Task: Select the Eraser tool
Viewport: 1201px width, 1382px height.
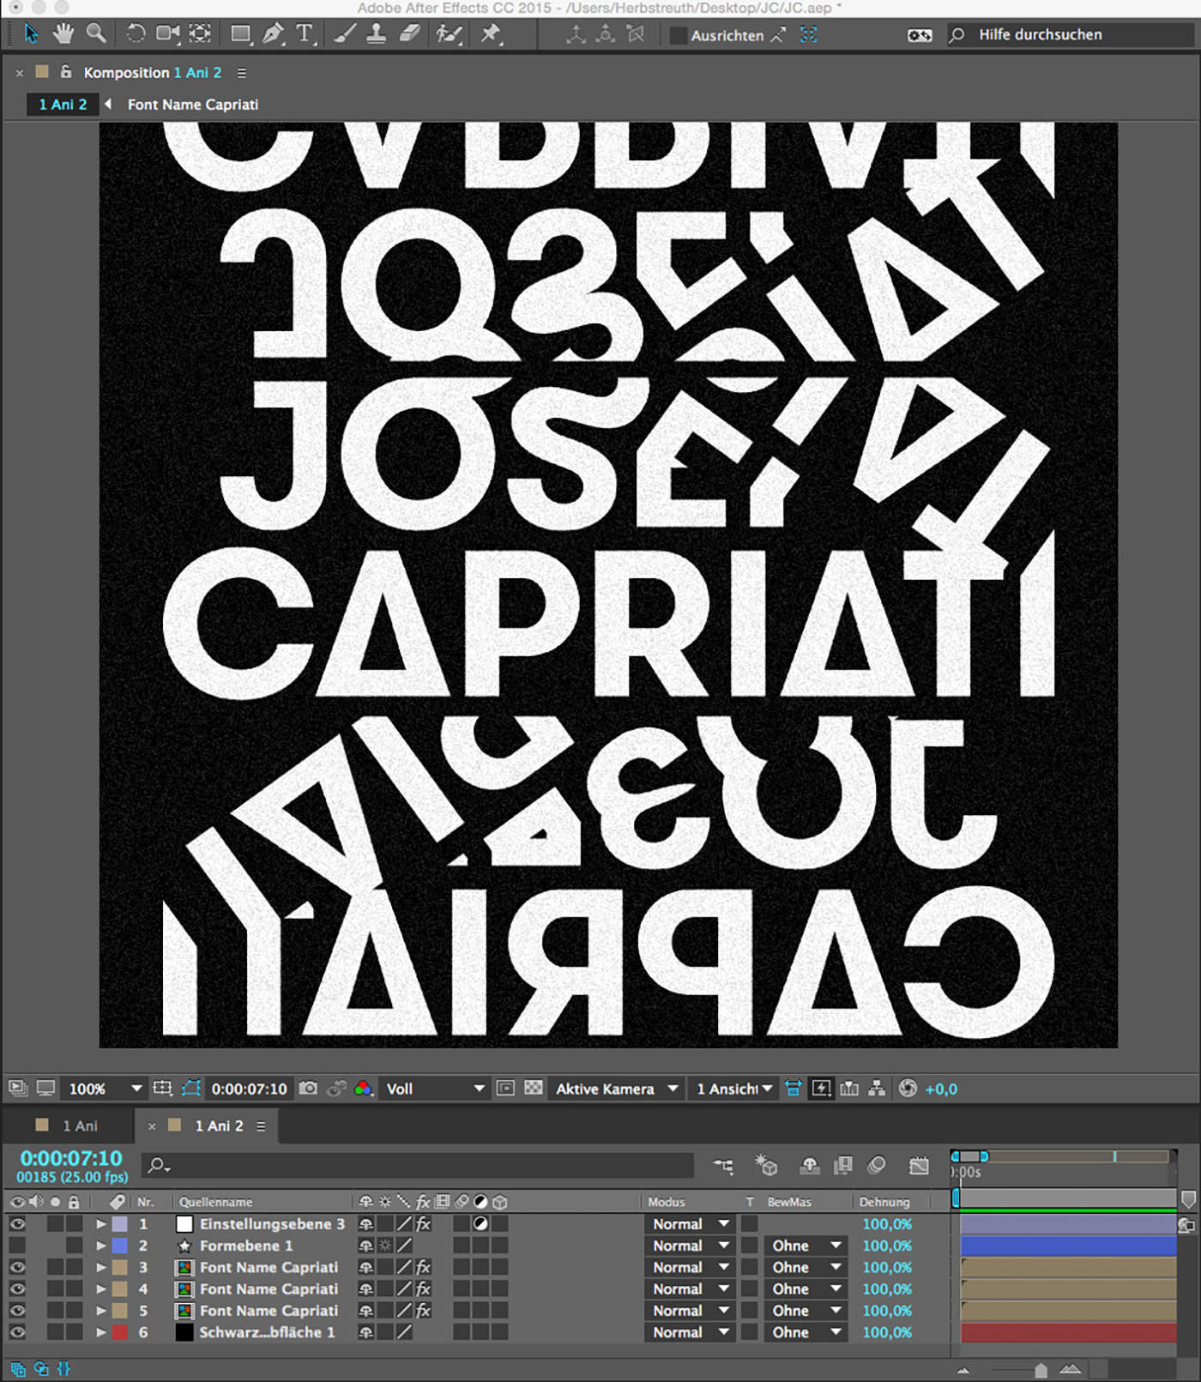Action: coord(410,34)
